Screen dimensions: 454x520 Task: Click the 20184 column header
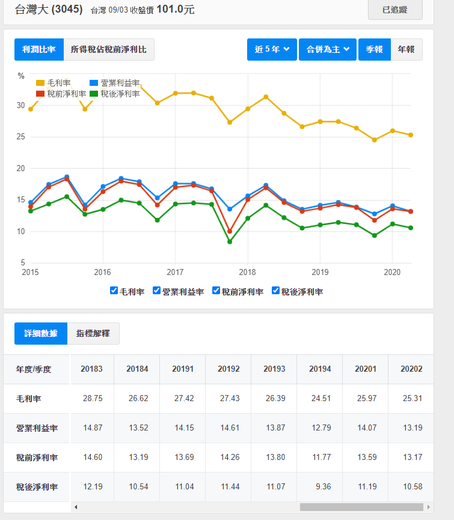point(137,369)
